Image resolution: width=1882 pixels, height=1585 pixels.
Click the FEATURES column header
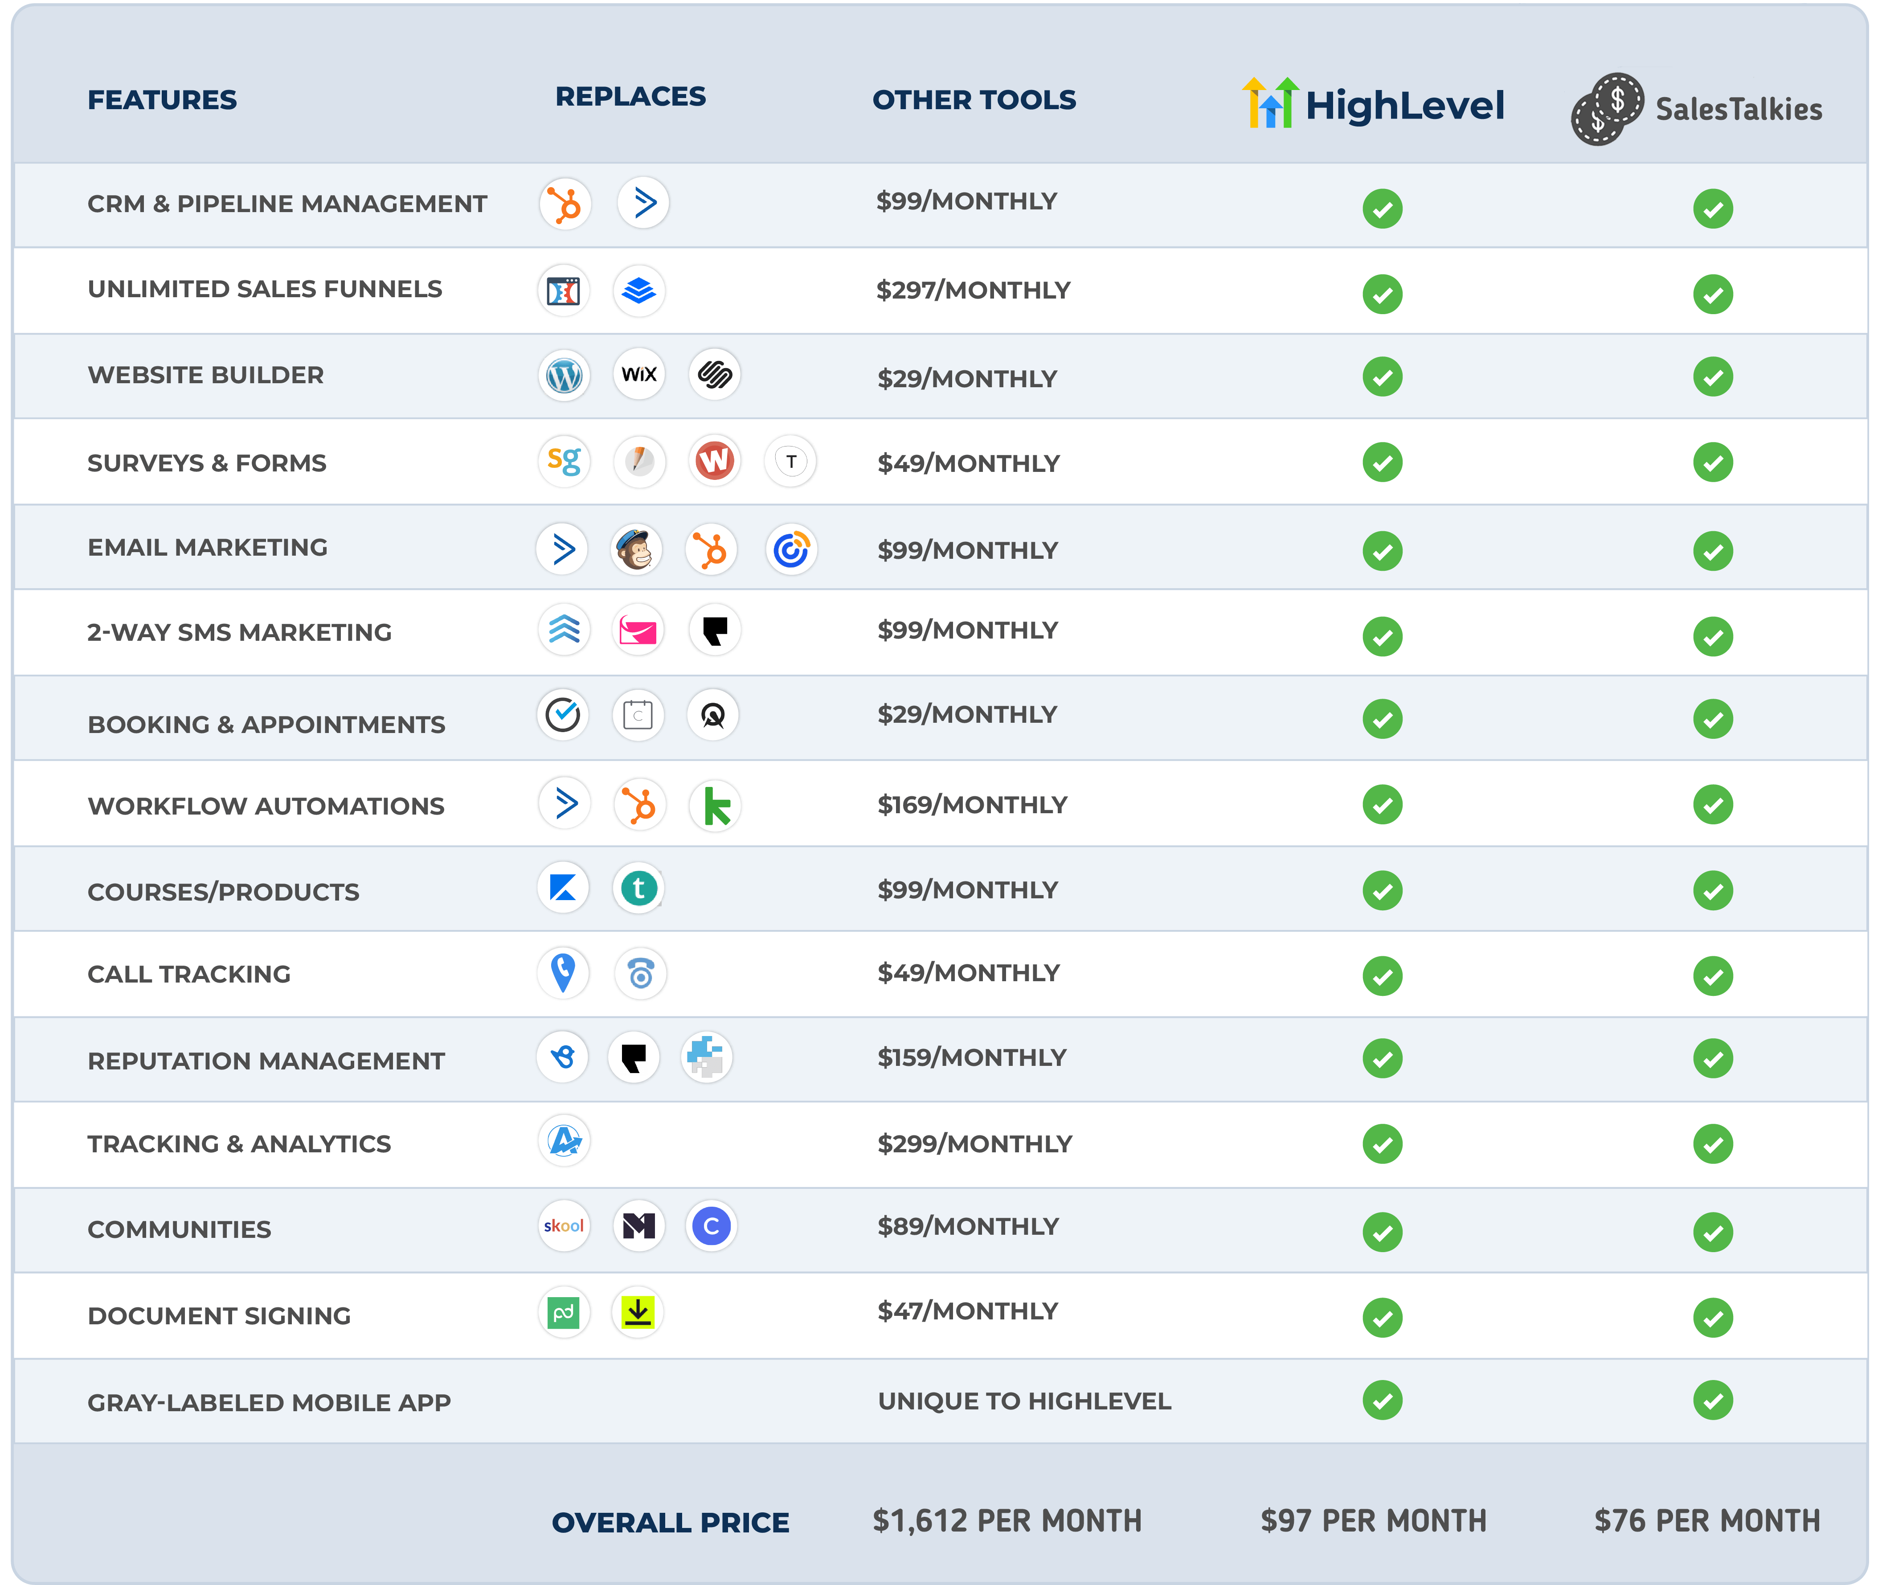pos(163,100)
